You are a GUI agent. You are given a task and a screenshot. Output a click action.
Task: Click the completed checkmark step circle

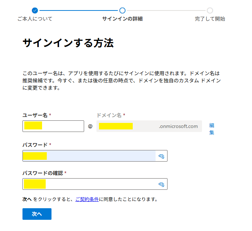pyautogui.click(x=35, y=10)
